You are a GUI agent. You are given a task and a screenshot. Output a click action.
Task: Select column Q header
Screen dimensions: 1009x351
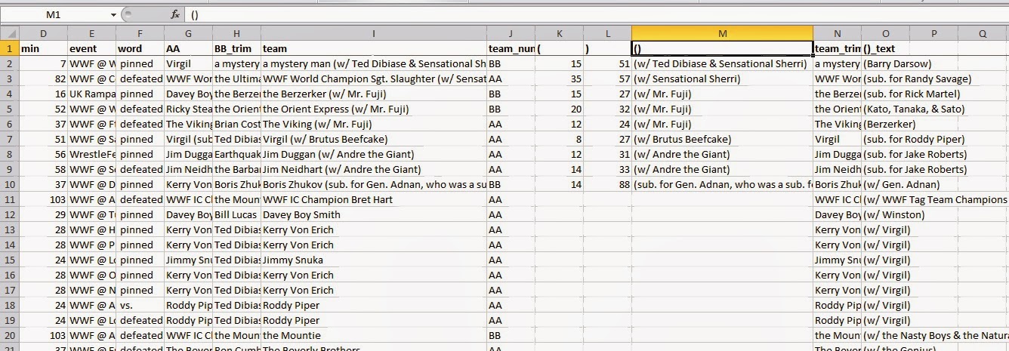tap(983, 34)
